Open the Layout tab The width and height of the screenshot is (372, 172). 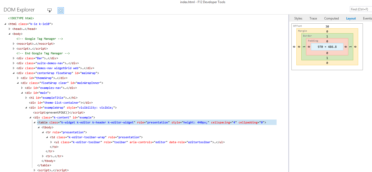click(x=351, y=18)
